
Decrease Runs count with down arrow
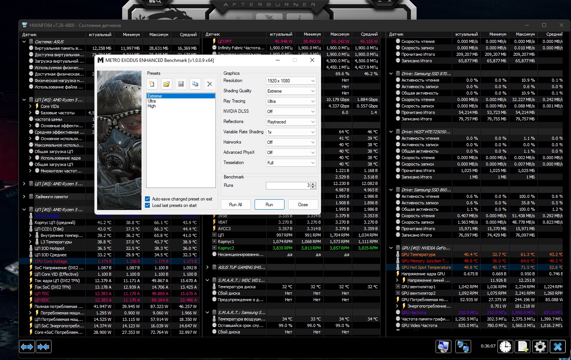(313, 187)
